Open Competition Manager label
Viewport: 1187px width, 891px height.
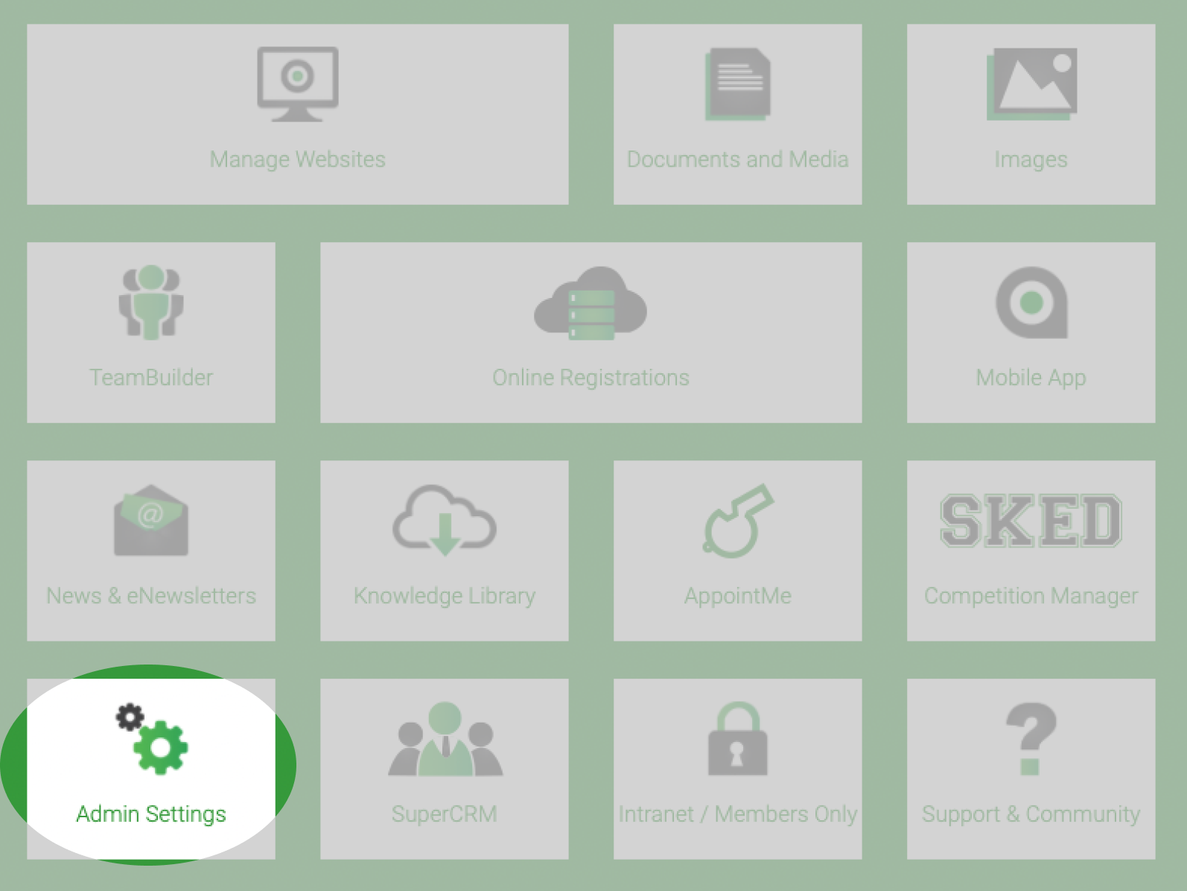pos(1031,596)
